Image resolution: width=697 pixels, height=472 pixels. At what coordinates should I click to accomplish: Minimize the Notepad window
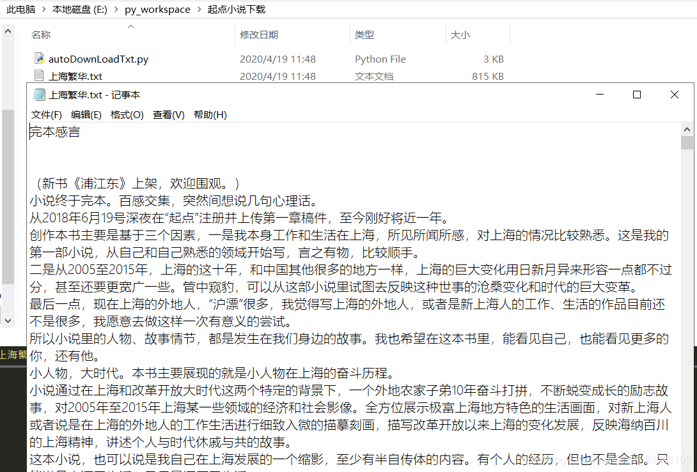coord(600,95)
